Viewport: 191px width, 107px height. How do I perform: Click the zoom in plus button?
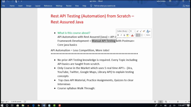click(x=186, y=102)
